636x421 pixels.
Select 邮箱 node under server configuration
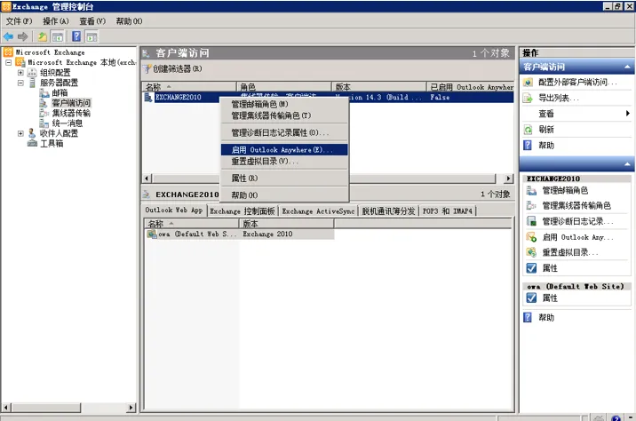pos(60,93)
